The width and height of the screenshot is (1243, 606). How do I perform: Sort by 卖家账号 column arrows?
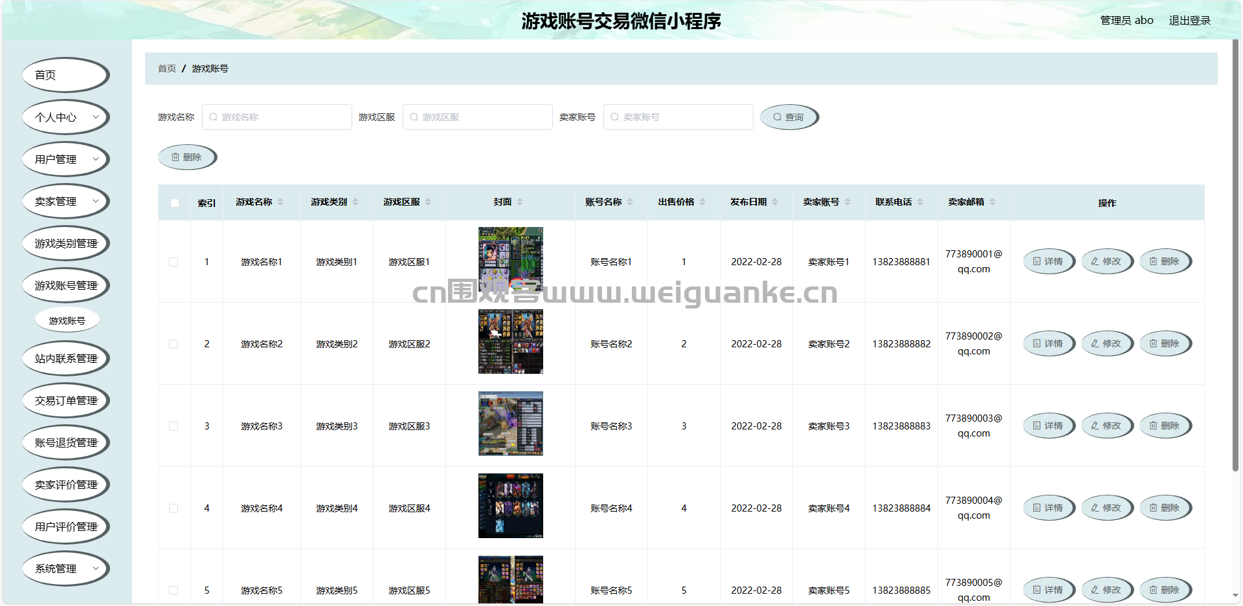tap(847, 202)
